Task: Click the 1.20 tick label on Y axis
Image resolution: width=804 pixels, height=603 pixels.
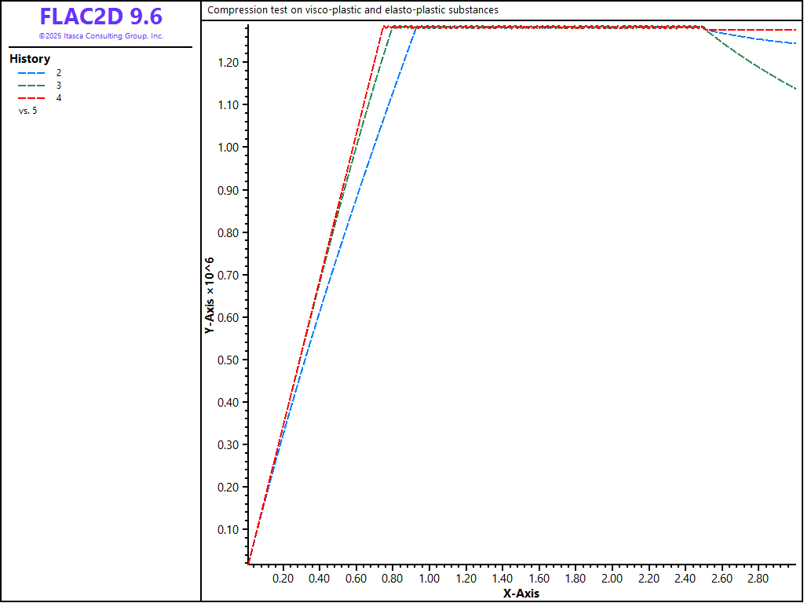Action: click(x=231, y=63)
